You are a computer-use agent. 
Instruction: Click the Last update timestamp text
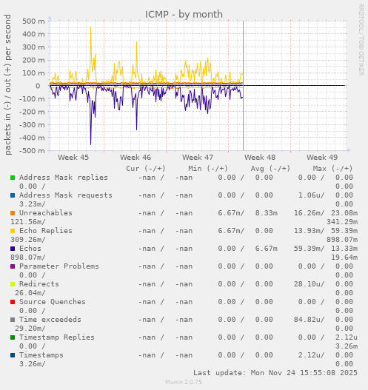(275, 373)
